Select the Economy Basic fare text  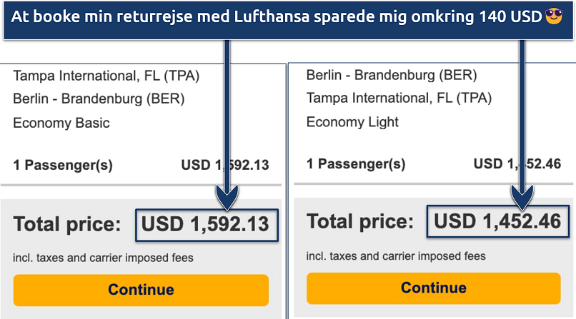click(61, 123)
